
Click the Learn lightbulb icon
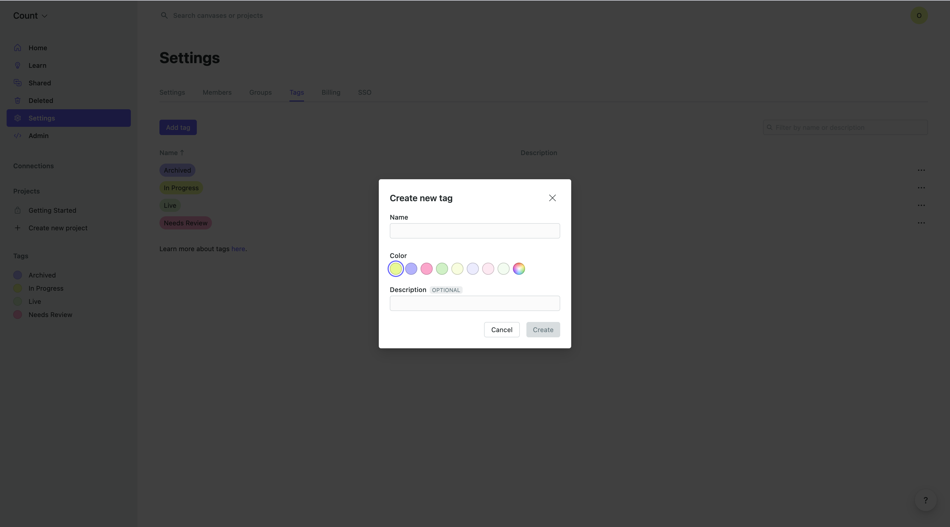pos(17,66)
